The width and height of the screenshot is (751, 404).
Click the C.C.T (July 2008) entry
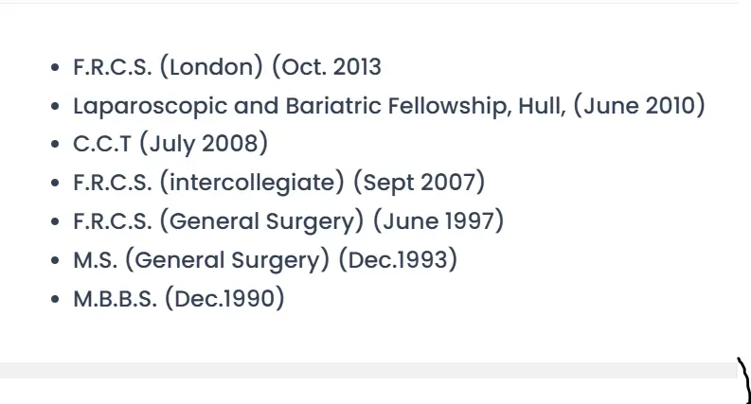click(170, 144)
